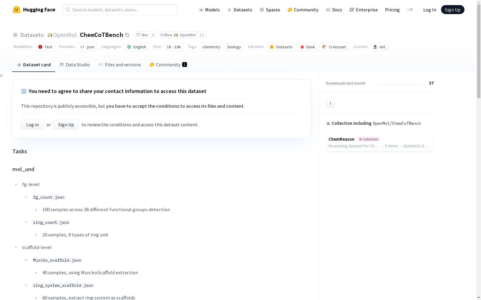Open the Community tab with 1 discussion
The height and width of the screenshot is (300, 481).
168,65
